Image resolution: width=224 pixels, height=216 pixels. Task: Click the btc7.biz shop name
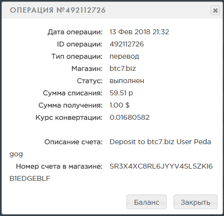(x=123, y=68)
